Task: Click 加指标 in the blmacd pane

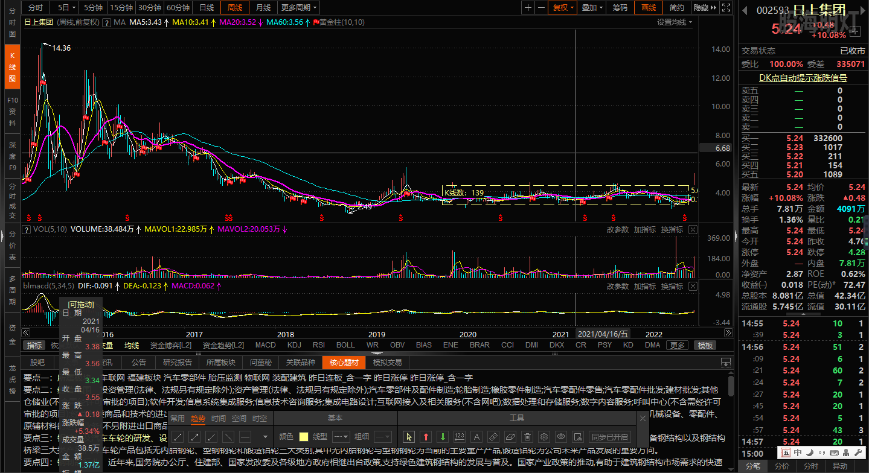Action: (x=644, y=286)
